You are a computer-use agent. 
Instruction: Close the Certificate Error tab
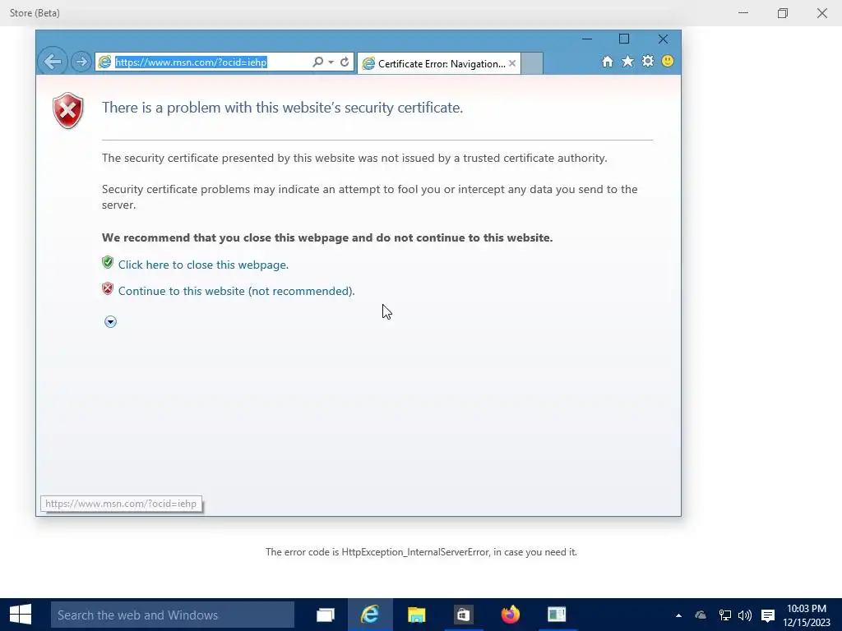512,63
